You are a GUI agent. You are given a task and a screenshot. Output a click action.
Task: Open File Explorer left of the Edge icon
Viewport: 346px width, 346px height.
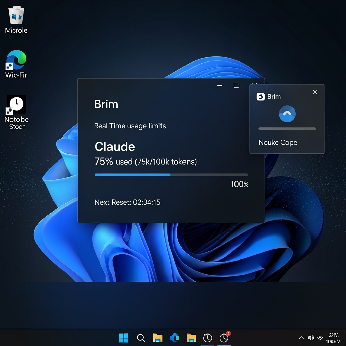coord(157,338)
